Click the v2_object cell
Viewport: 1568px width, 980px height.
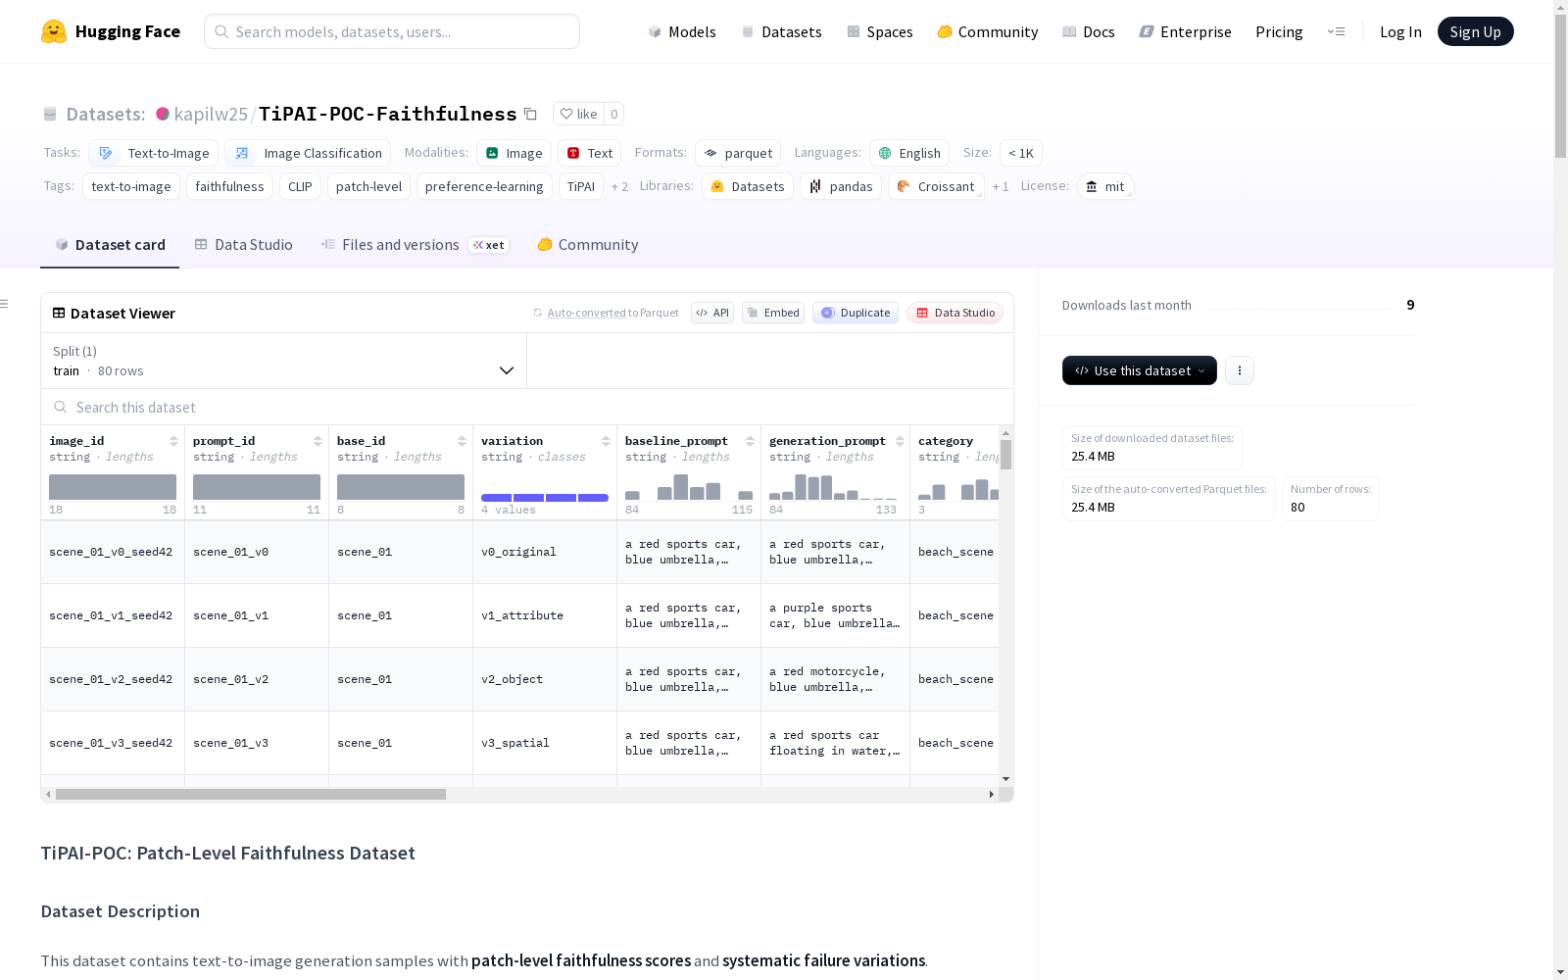[x=545, y=679]
